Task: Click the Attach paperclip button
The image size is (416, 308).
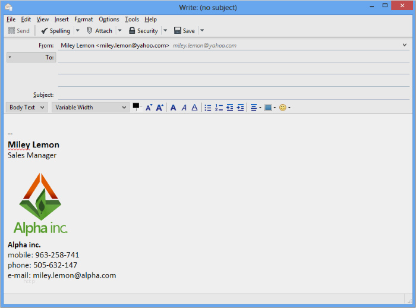Action: 100,31
